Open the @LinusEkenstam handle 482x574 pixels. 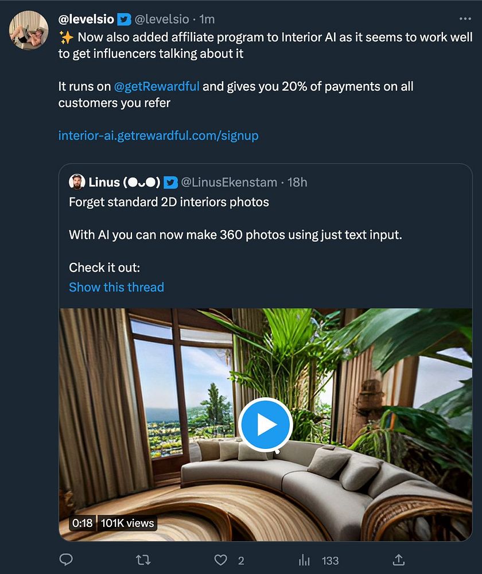click(x=229, y=183)
